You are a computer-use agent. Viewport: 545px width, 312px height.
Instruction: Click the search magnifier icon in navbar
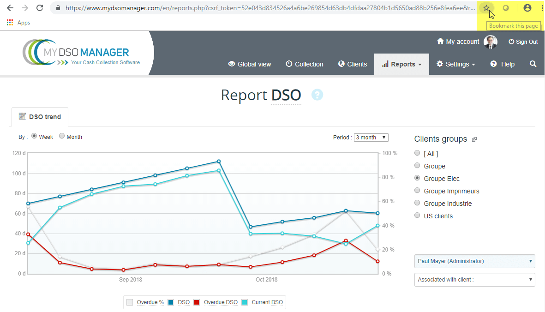click(x=533, y=64)
